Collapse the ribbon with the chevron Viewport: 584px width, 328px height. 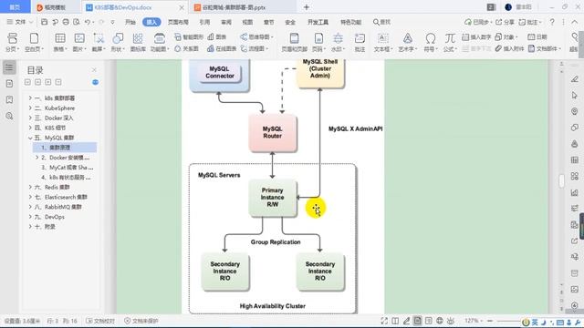[574, 22]
